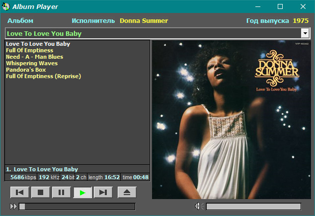315x216 pixels.
Task: Click the artist name 'Donna Summer'
Action: [144, 21]
